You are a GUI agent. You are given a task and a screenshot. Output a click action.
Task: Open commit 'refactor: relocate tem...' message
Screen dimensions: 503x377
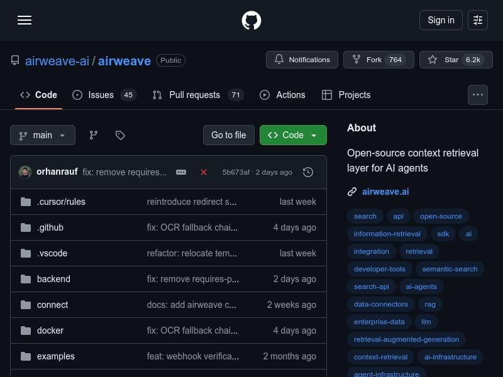point(192,253)
